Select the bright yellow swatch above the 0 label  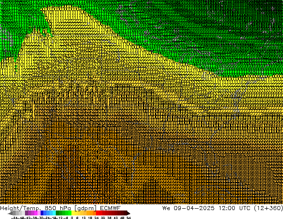(x=73, y=213)
